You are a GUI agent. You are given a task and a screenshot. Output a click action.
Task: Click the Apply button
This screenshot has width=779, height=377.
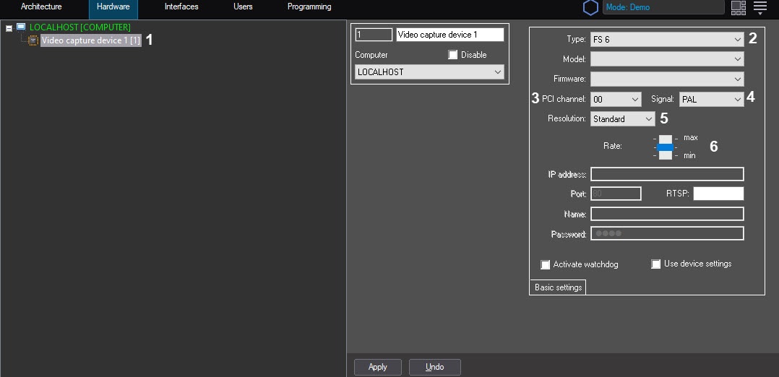377,367
